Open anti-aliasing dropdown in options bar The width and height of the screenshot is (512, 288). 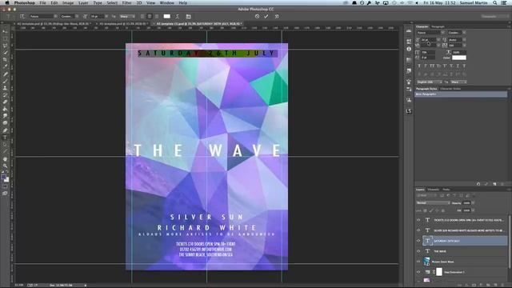pyautogui.click(x=127, y=16)
